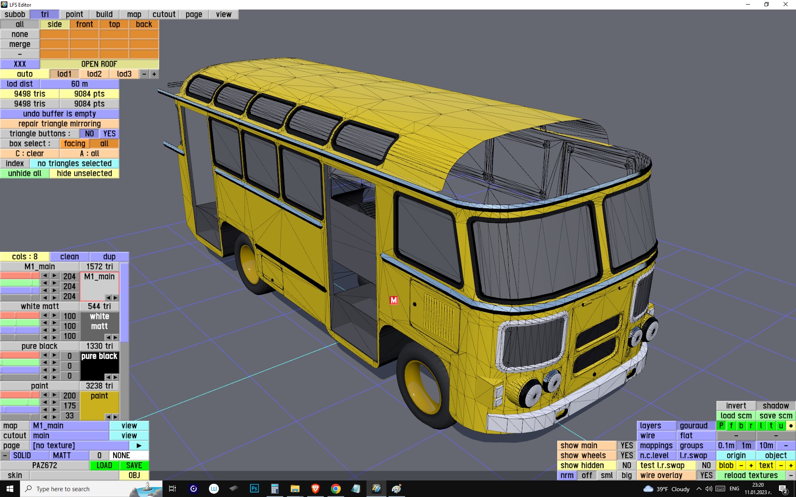The height and width of the screenshot is (497, 796).
Task: Toggle wire overlay YES button
Action: 706,475
